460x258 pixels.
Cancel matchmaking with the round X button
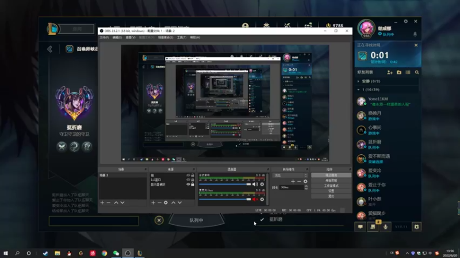point(159,220)
